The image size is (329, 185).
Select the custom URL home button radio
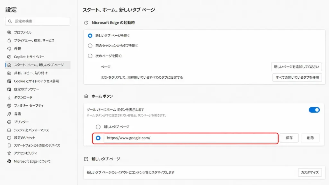point(98,138)
